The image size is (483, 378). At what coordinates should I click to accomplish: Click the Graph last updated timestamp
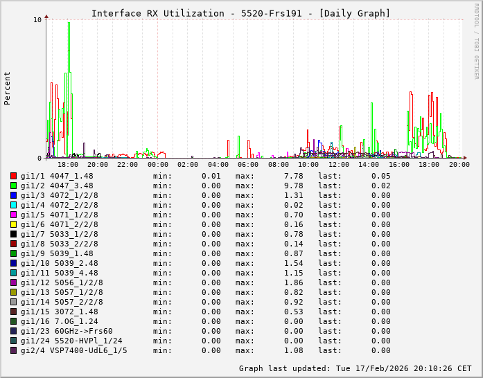tap(355, 368)
